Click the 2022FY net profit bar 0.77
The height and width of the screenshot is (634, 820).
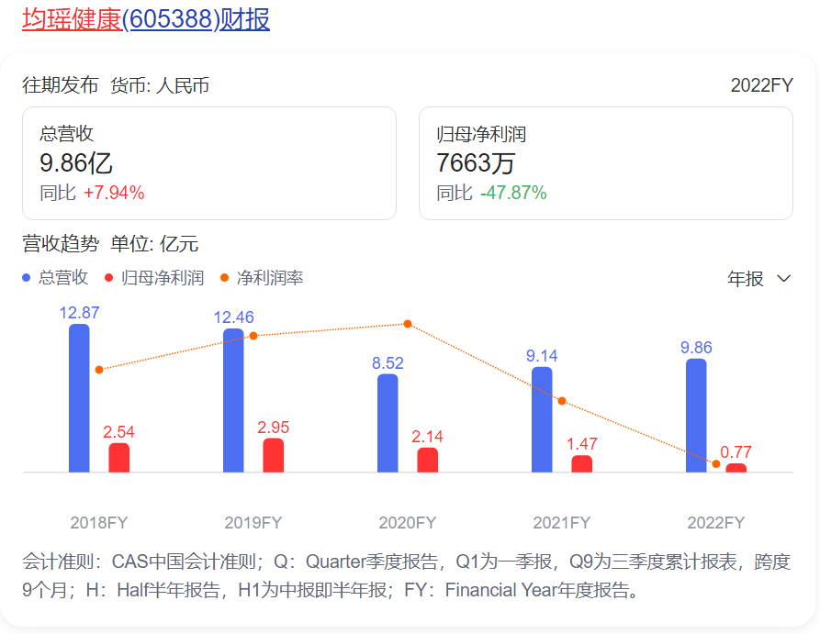coord(736,468)
